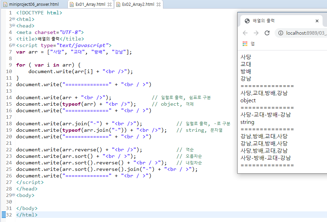Image resolution: width=327 pixels, height=222 pixels.
Task: Collapse the head tag fold marker
Action: click(14, 25)
